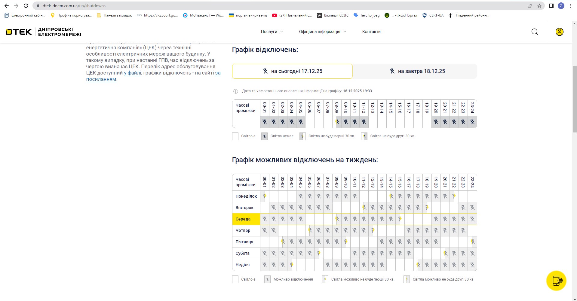Click the page vertical scrollbar thumb
The height and width of the screenshot is (301, 577).
(x=574, y=99)
